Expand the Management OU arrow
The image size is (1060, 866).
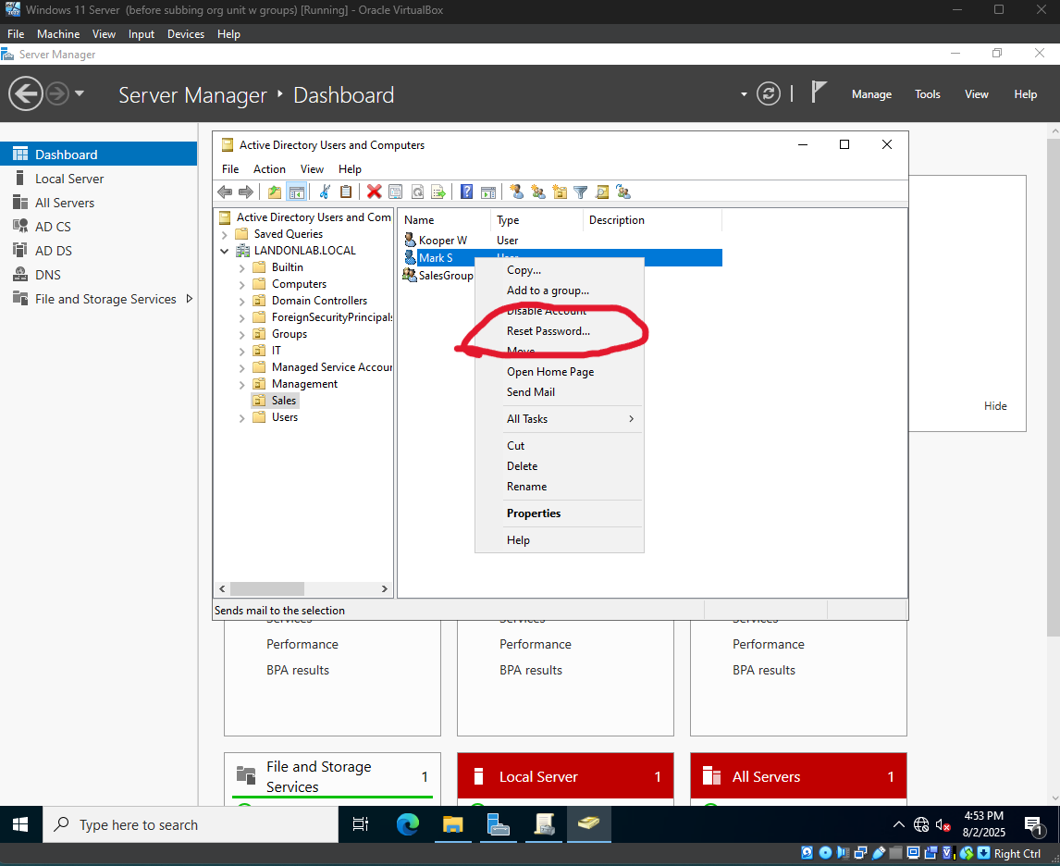[x=242, y=385]
